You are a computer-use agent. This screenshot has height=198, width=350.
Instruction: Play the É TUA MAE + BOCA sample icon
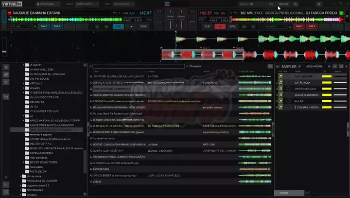[280, 107]
